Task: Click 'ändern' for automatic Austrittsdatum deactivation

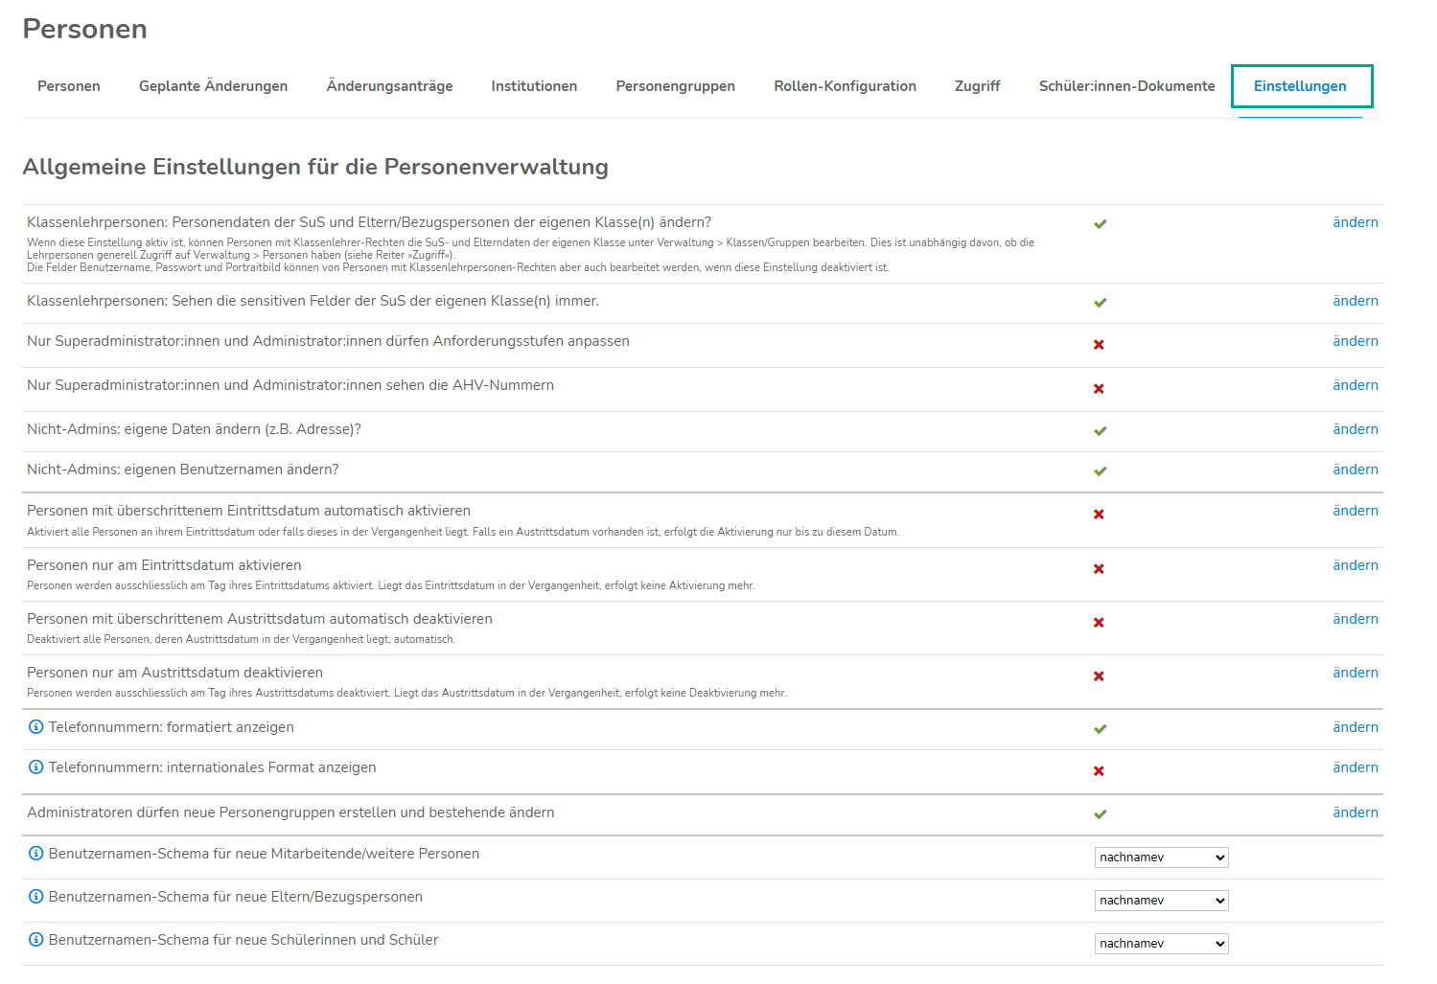Action: tap(1355, 619)
